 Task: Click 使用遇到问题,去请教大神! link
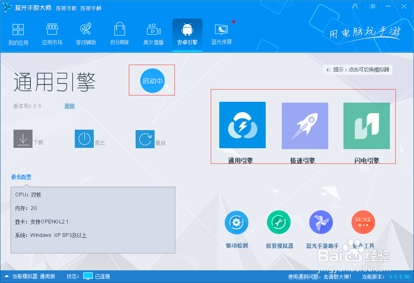tap(319, 277)
